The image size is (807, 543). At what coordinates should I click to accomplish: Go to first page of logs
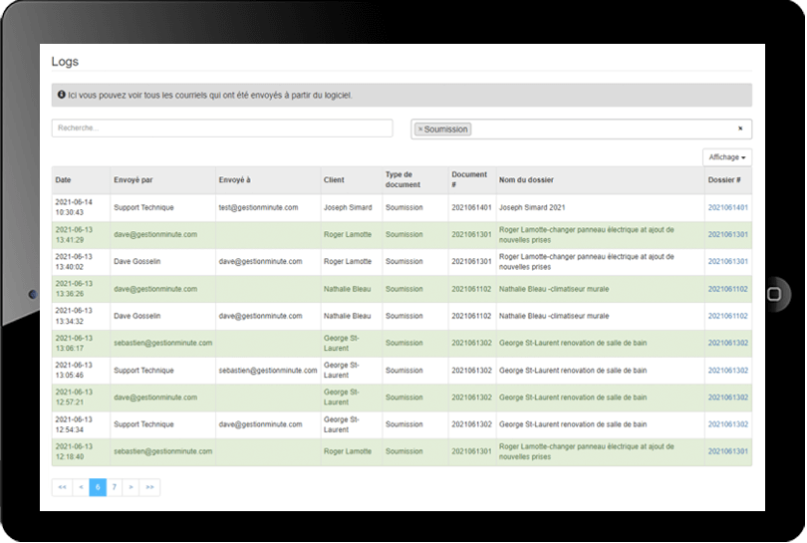pos(63,487)
